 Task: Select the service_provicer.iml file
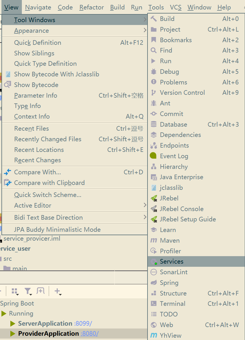(x=32, y=239)
